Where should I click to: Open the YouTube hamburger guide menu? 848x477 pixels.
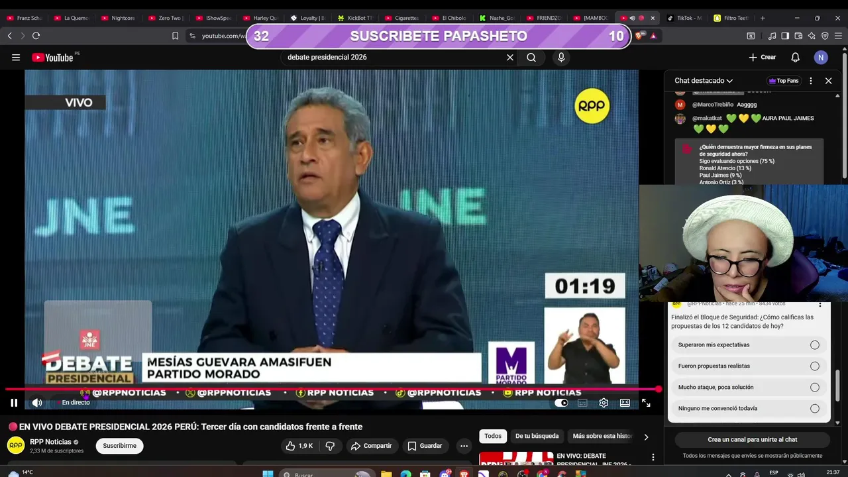click(x=16, y=58)
